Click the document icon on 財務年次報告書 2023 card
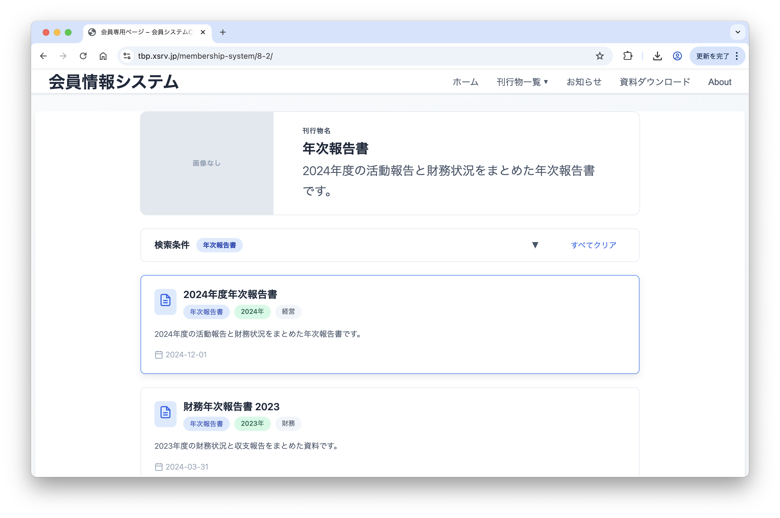Image resolution: width=780 pixels, height=518 pixels. (165, 413)
